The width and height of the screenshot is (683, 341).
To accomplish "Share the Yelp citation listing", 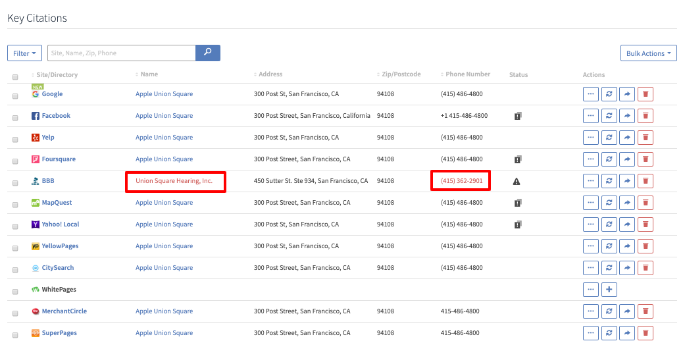I will point(627,138).
